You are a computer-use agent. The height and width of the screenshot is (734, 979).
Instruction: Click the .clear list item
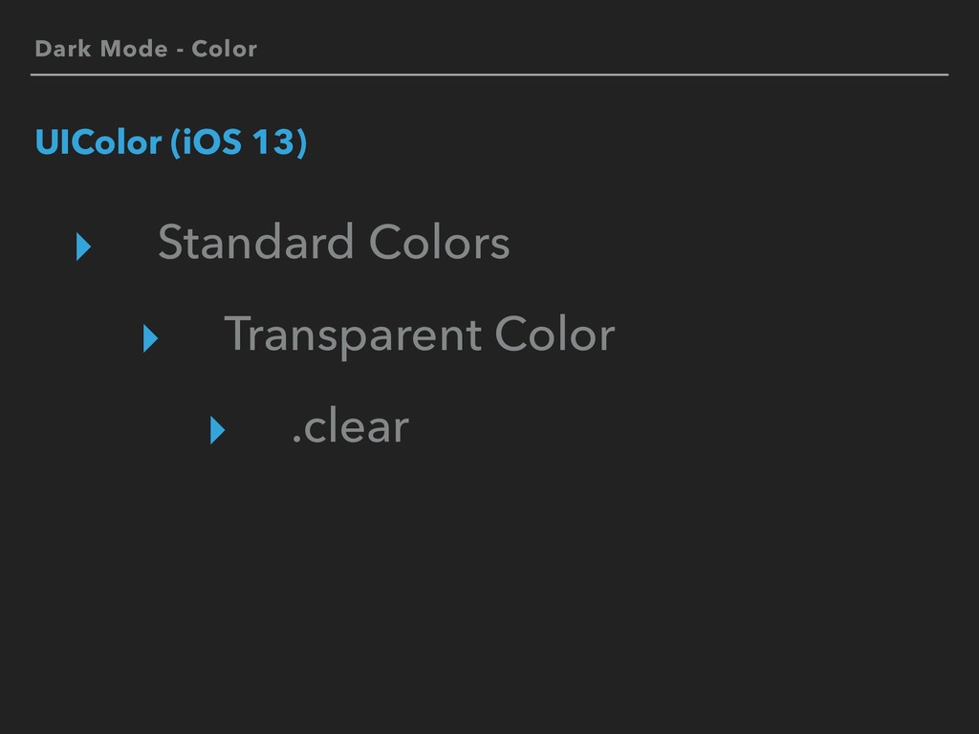(350, 427)
